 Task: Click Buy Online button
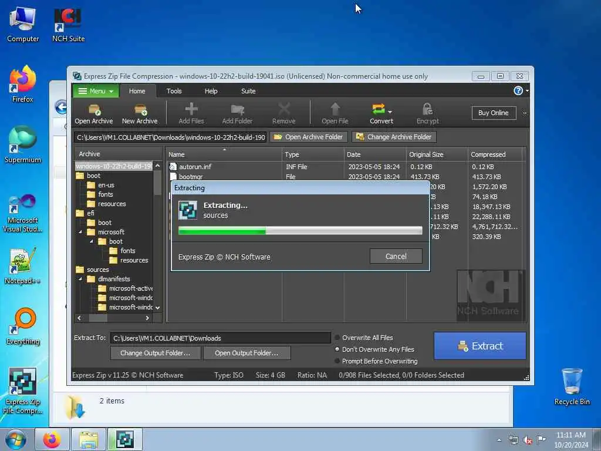(x=494, y=113)
